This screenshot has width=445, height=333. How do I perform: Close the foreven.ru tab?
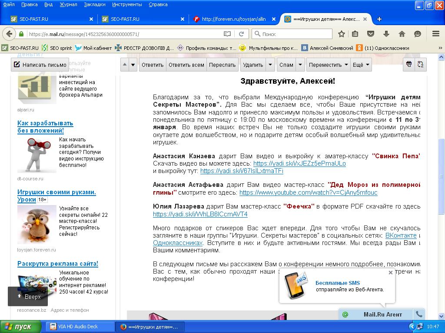(x=274, y=19)
